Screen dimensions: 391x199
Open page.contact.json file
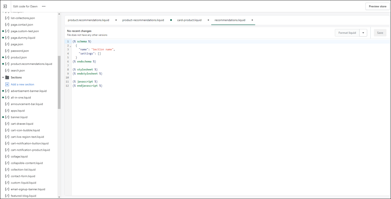coord(22,25)
